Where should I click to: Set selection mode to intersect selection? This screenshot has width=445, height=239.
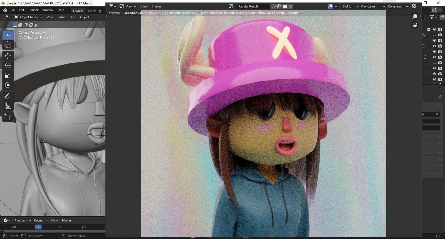[x=36, y=25]
